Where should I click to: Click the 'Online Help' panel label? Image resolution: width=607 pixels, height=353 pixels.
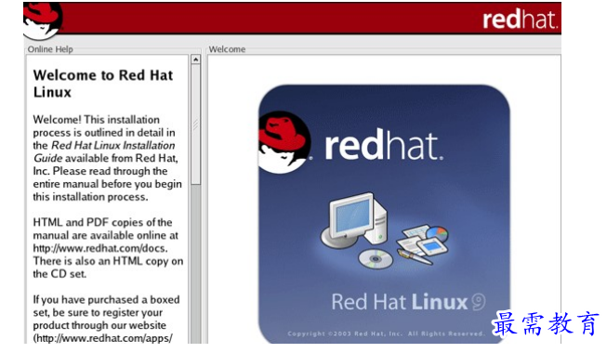tap(50, 49)
